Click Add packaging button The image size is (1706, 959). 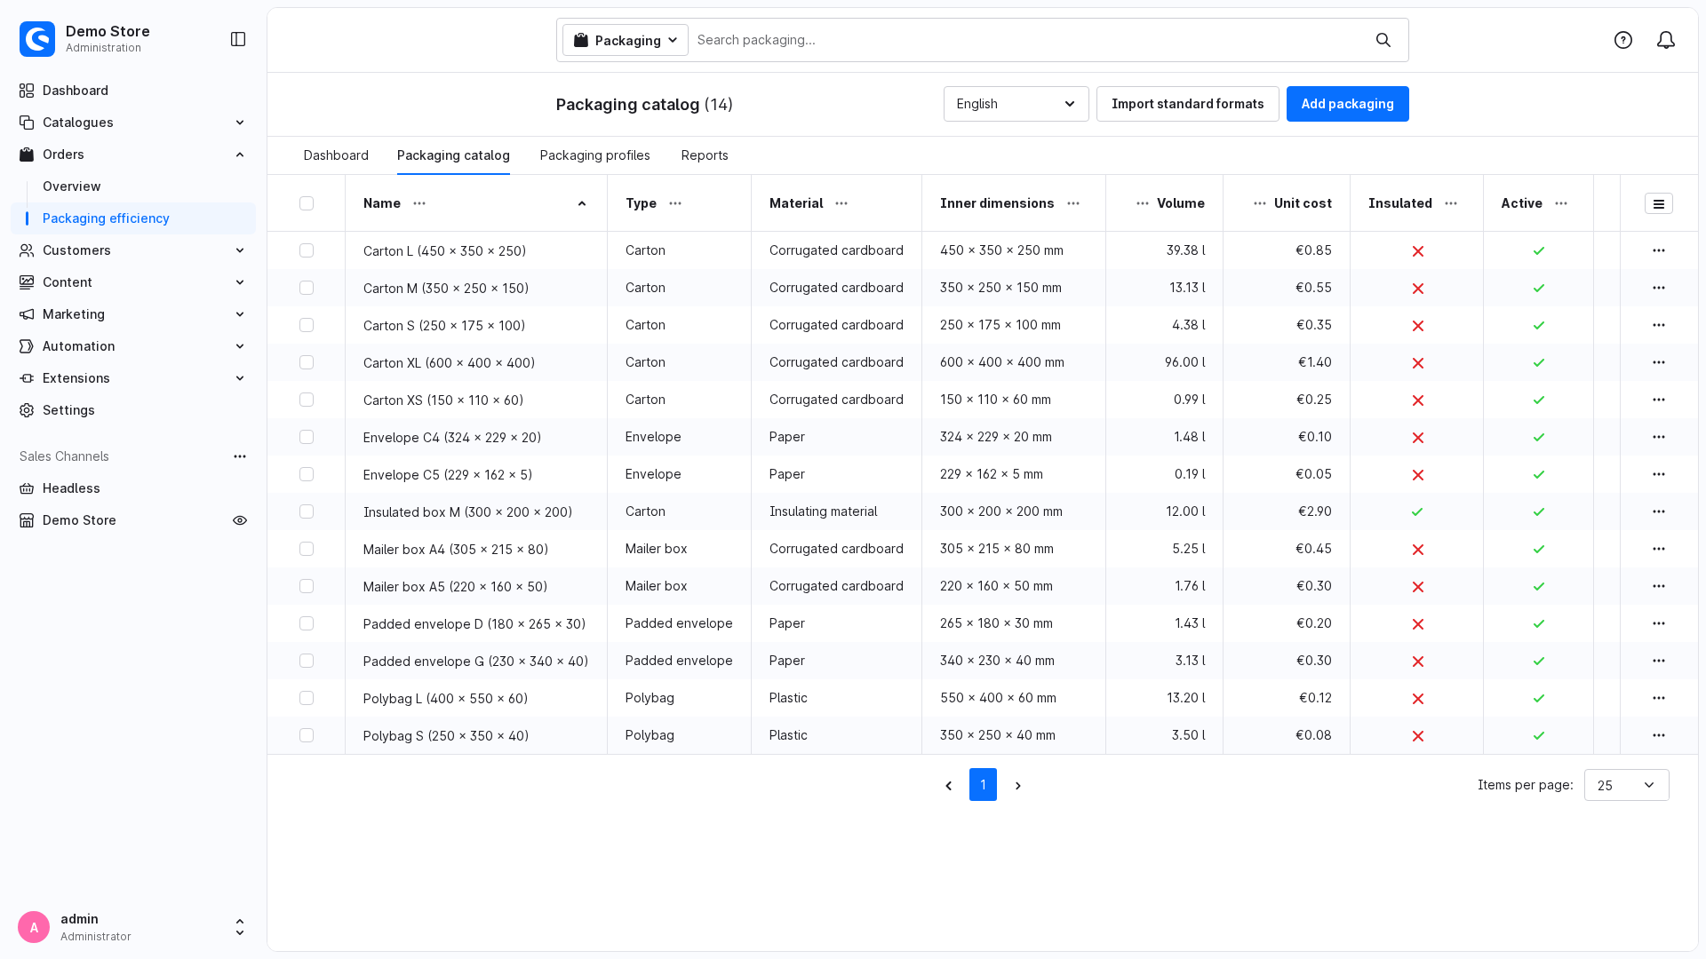[x=1347, y=104]
